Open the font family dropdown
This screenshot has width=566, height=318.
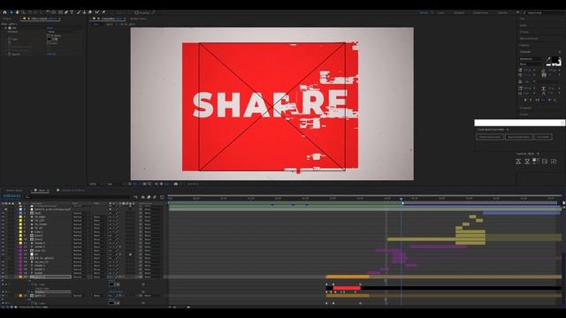(x=532, y=59)
